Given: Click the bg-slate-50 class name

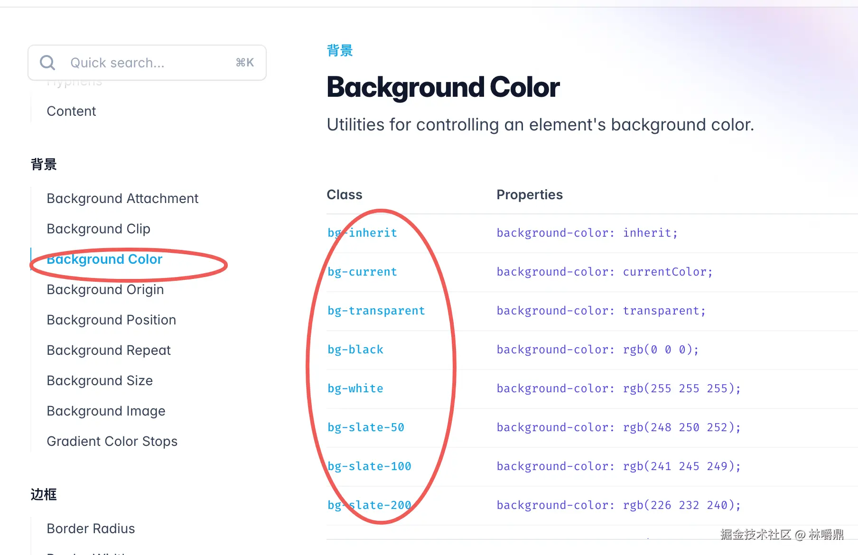Looking at the screenshot, I should click(365, 427).
